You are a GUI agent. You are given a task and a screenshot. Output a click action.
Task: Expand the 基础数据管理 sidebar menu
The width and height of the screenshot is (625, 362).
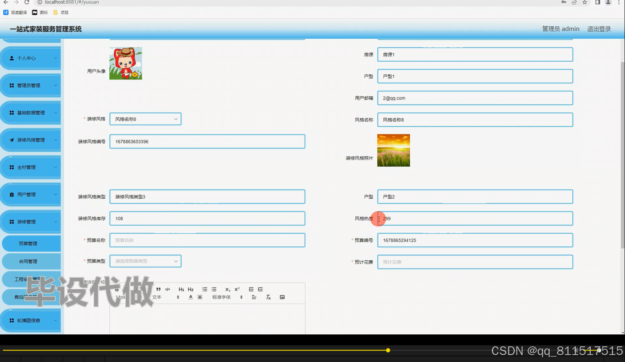(31, 113)
